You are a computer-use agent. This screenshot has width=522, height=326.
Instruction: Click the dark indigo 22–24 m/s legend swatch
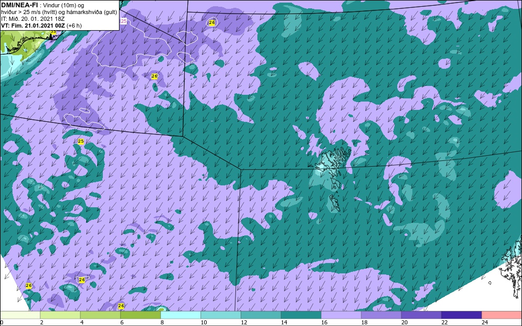tap(462, 315)
